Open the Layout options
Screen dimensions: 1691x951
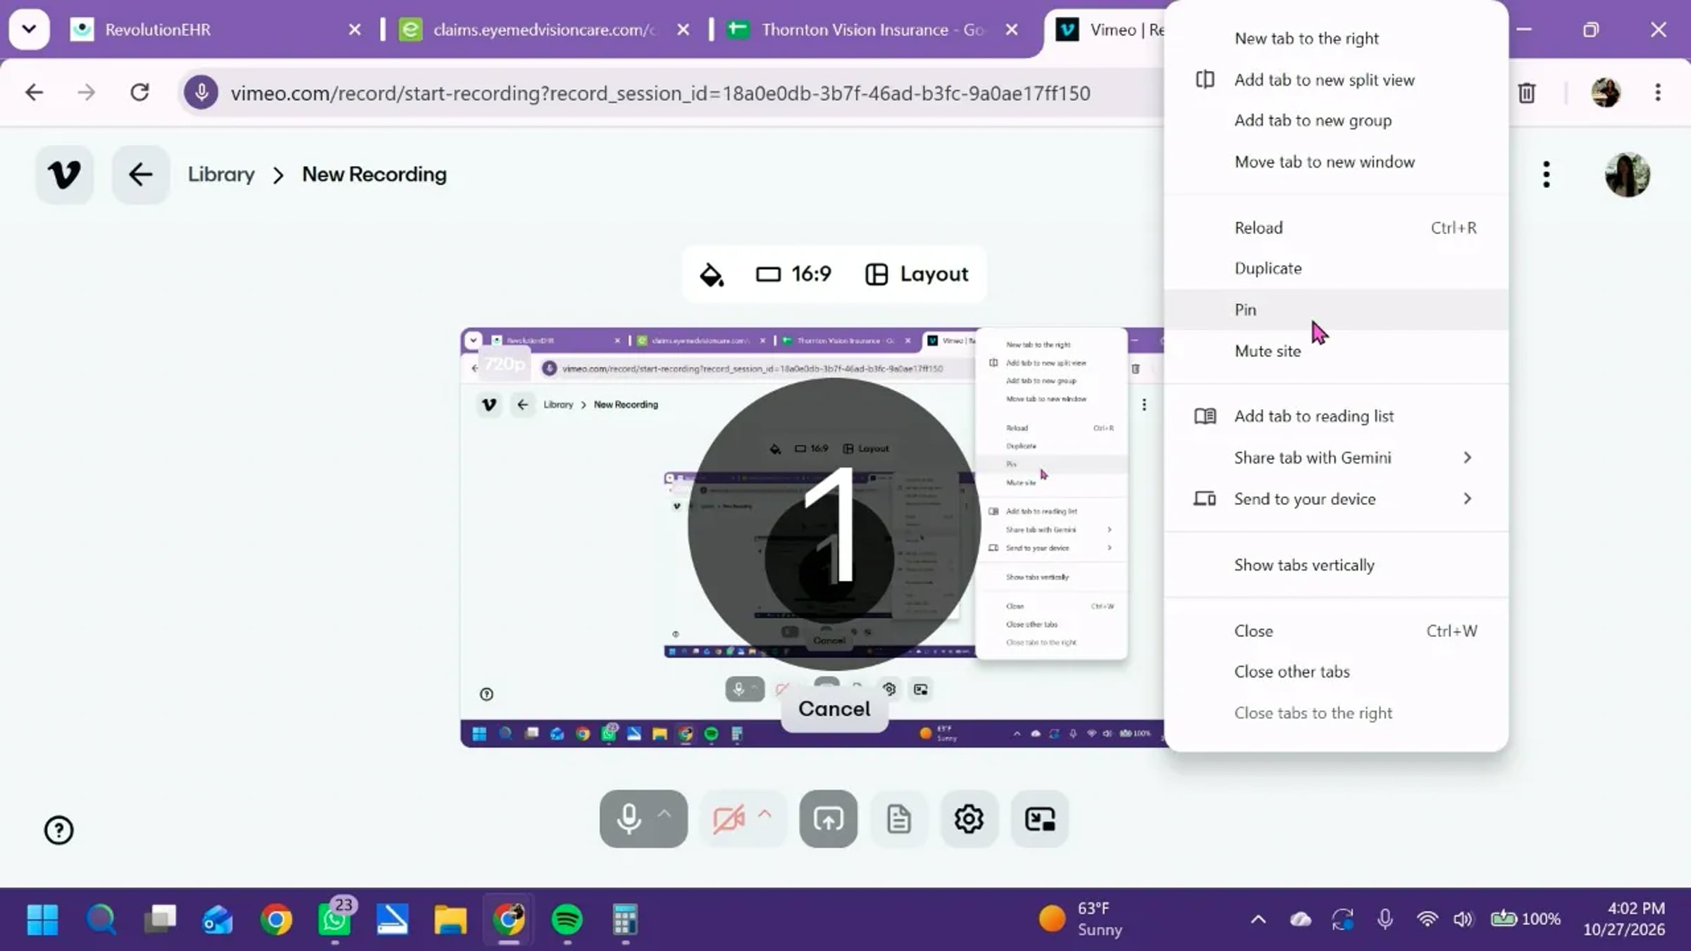coord(917,274)
